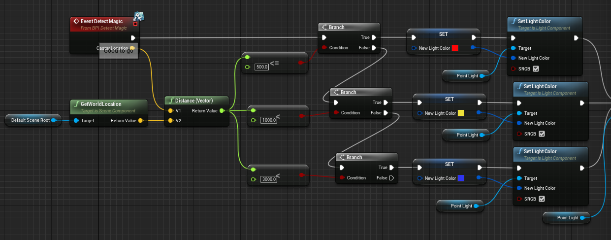The image size is (611, 240).
Task: Click the red delegate pin on Event Detect Magic
Action: pyautogui.click(x=135, y=24)
